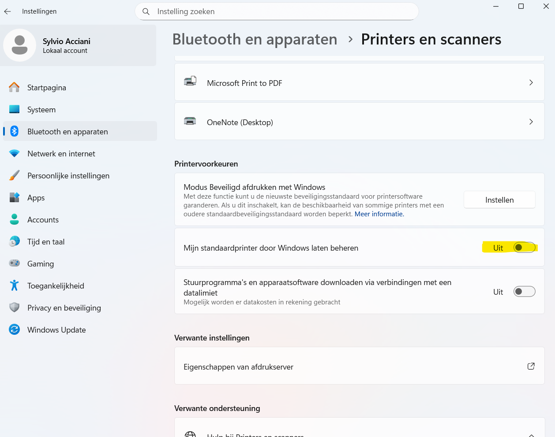Click the Persoonlijke instellingen brush icon
This screenshot has width=555, height=437.
(x=14, y=175)
